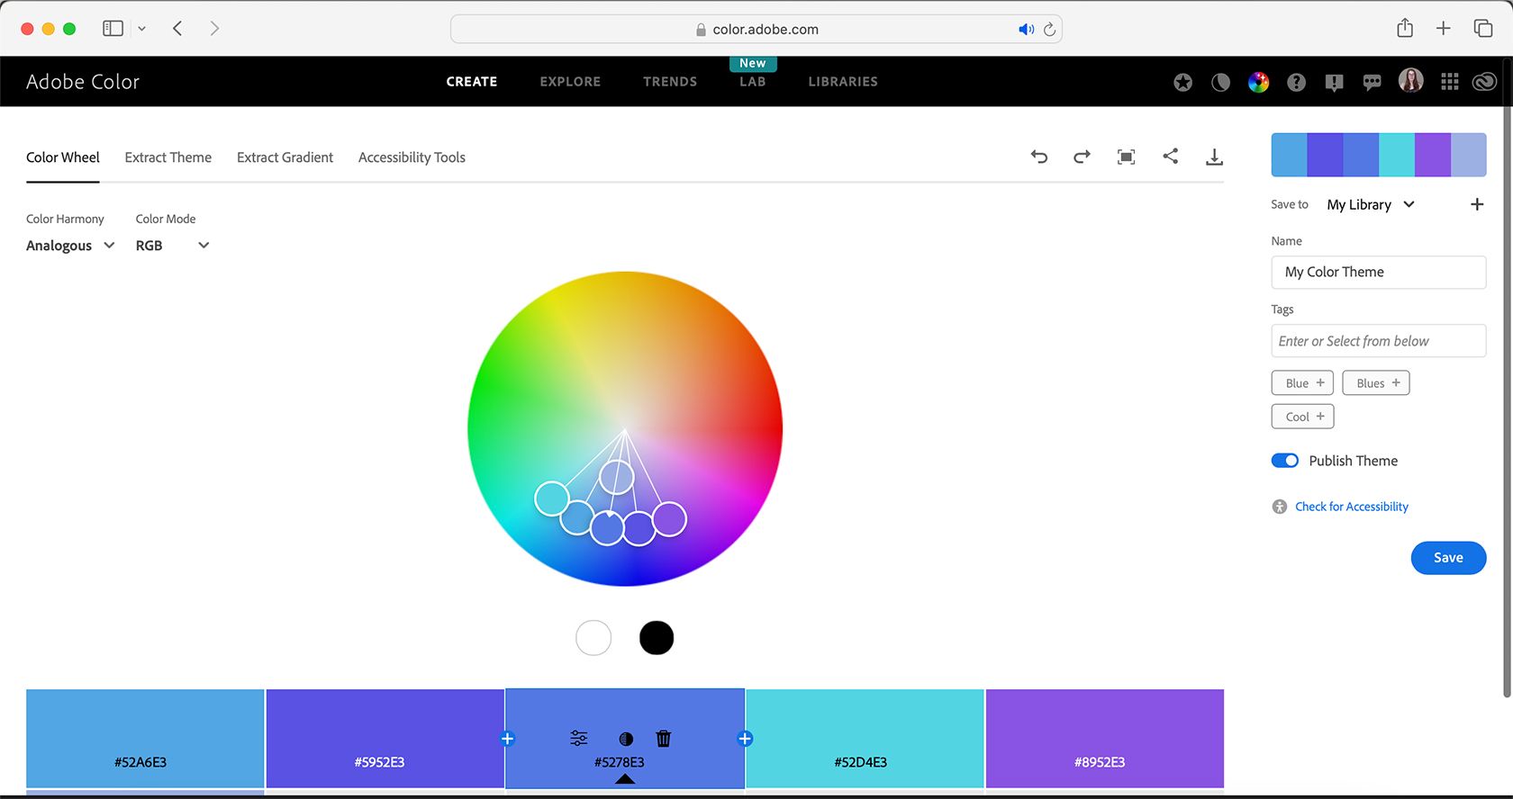The image size is (1513, 799).
Task: Delete the selected #5278E3 swatch
Action: pos(664,739)
